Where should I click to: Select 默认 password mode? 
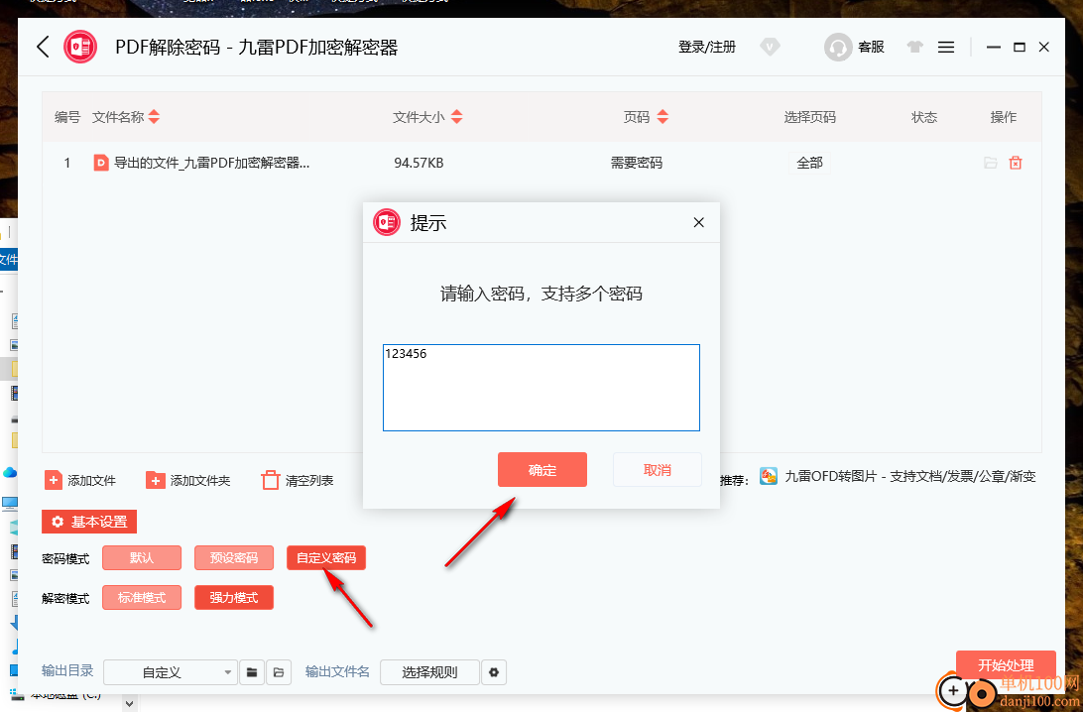142,558
